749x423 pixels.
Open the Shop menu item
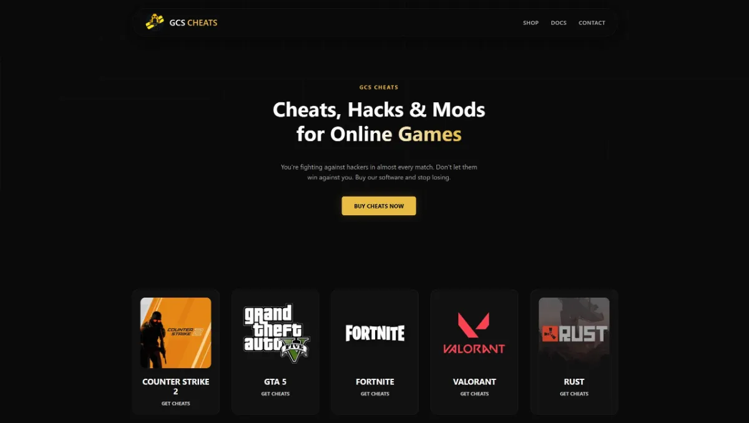coord(531,23)
